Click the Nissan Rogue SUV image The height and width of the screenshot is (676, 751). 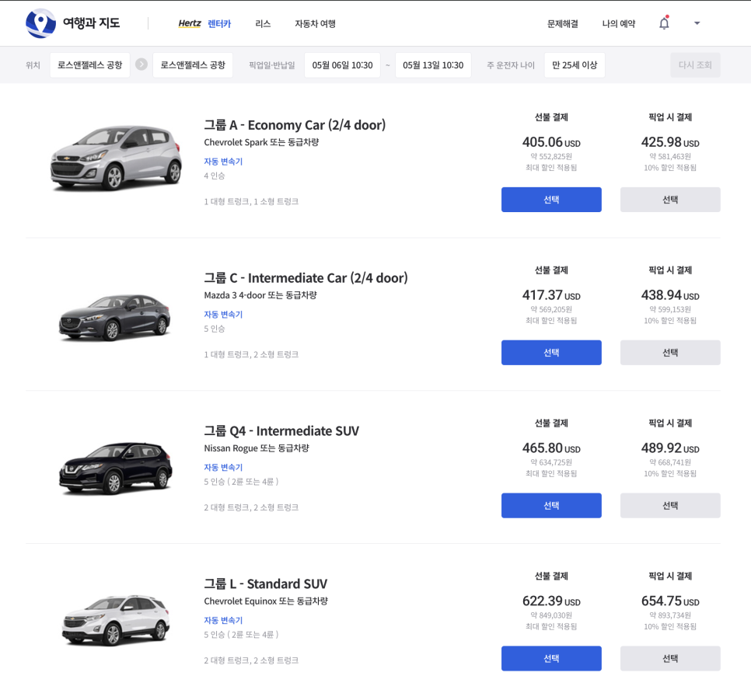click(x=116, y=468)
